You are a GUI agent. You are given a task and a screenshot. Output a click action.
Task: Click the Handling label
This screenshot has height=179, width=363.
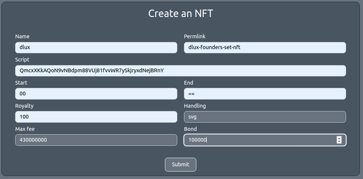point(195,106)
